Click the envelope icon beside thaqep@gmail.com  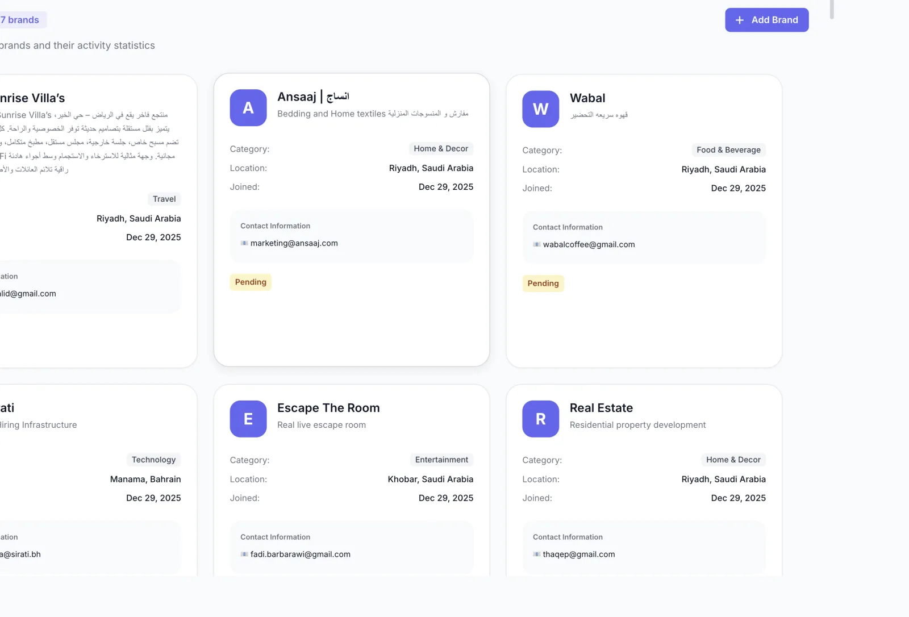pos(537,554)
